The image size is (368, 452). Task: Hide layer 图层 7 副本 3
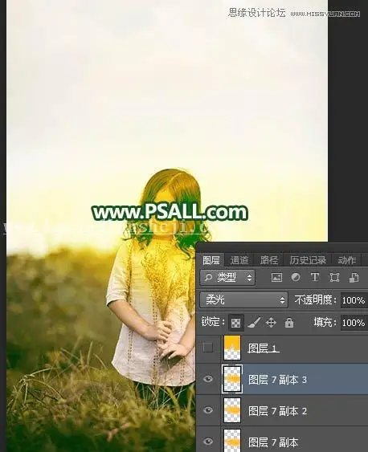pyautogui.click(x=208, y=379)
